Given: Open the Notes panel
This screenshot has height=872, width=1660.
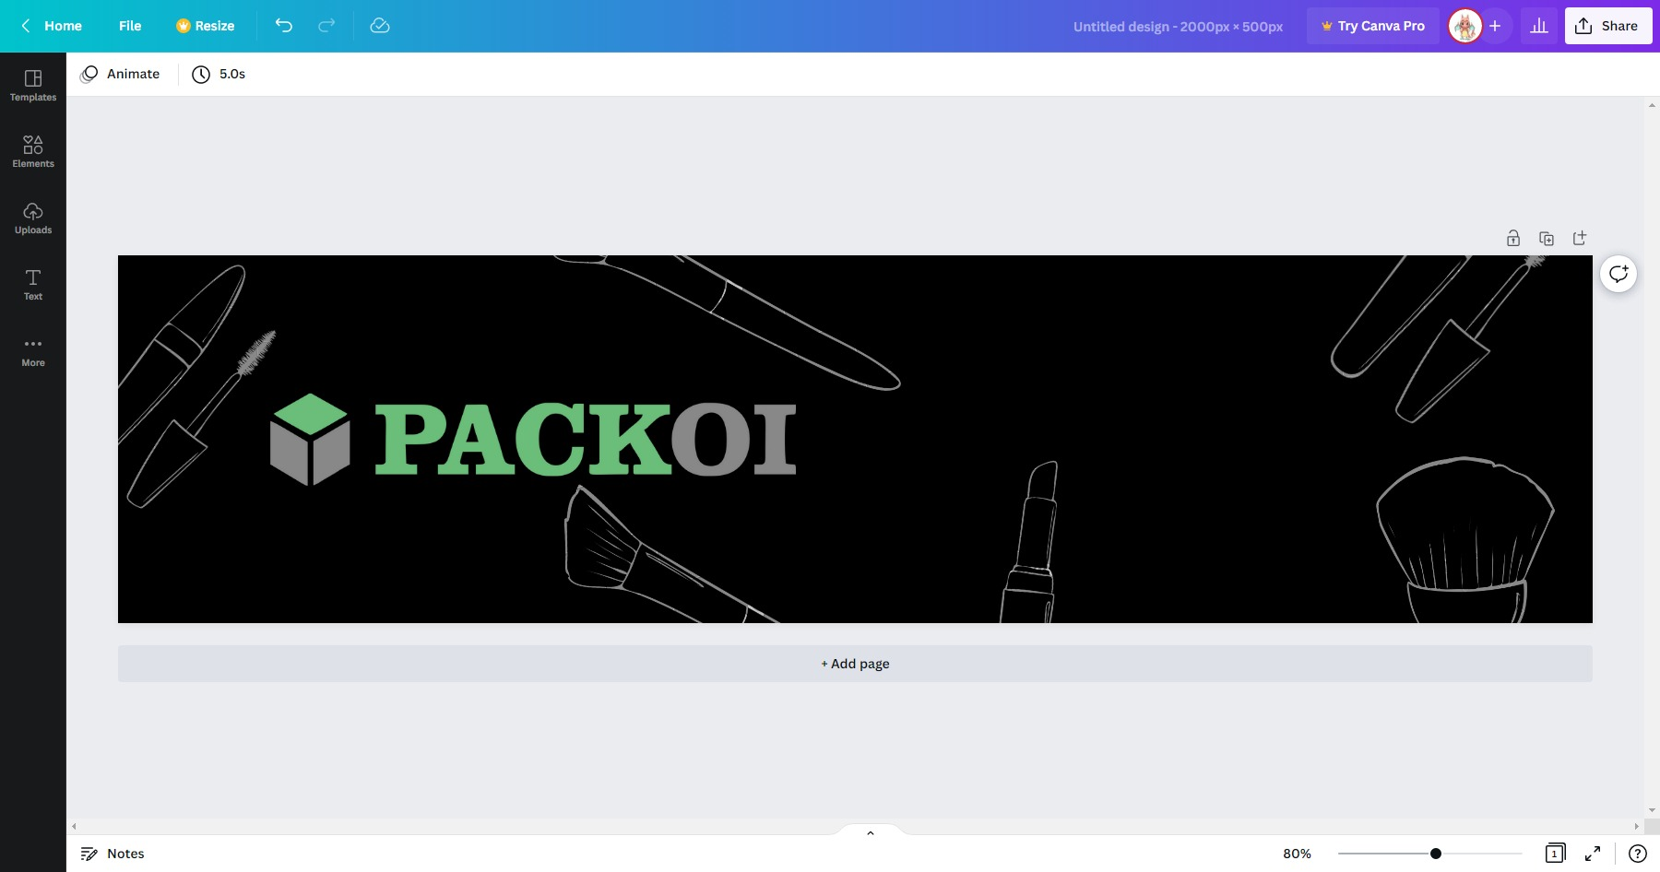Looking at the screenshot, I should 113,854.
